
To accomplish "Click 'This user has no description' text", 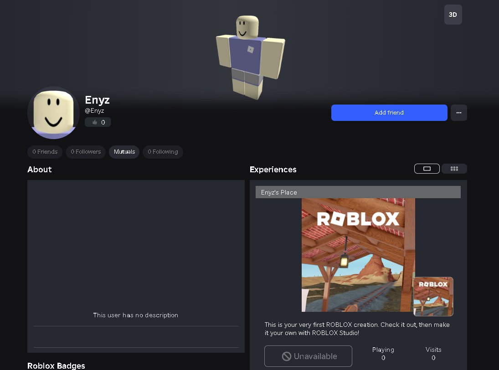I will pos(135,315).
